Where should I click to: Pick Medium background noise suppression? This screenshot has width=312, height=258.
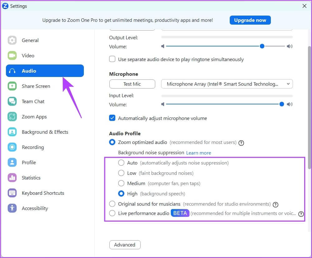pyautogui.click(x=121, y=183)
